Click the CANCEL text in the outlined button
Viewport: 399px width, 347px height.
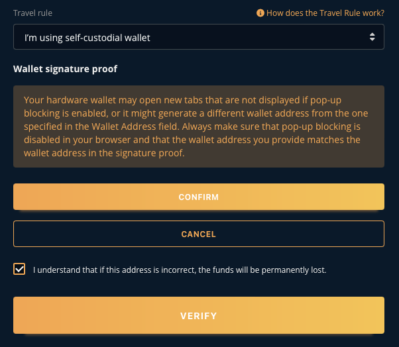pyautogui.click(x=198, y=234)
